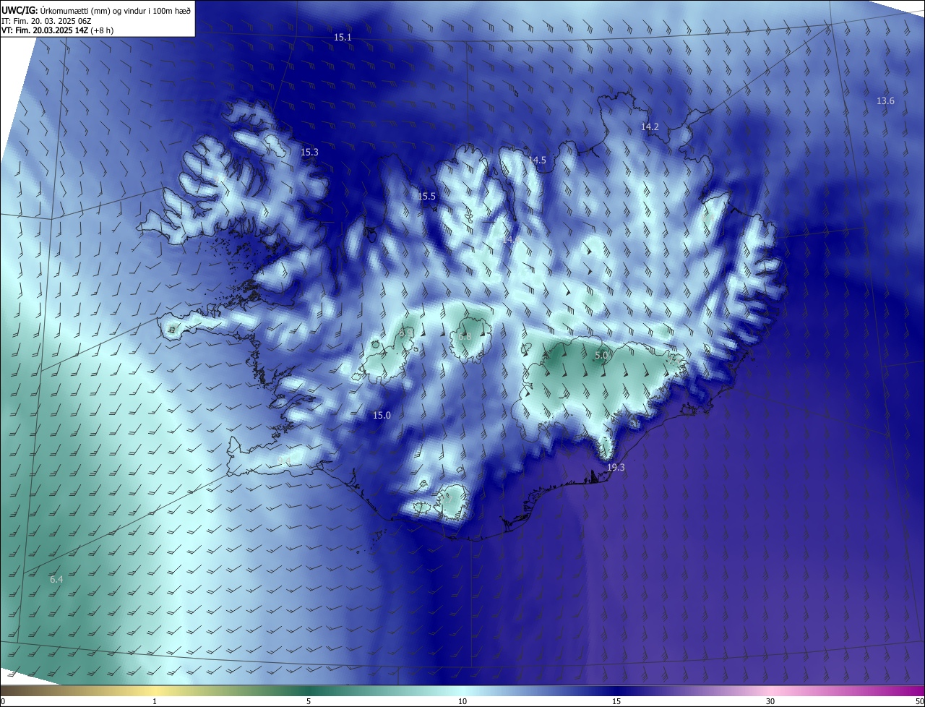
Task: Click the colour scale tick label '10'
Action: [462, 701]
